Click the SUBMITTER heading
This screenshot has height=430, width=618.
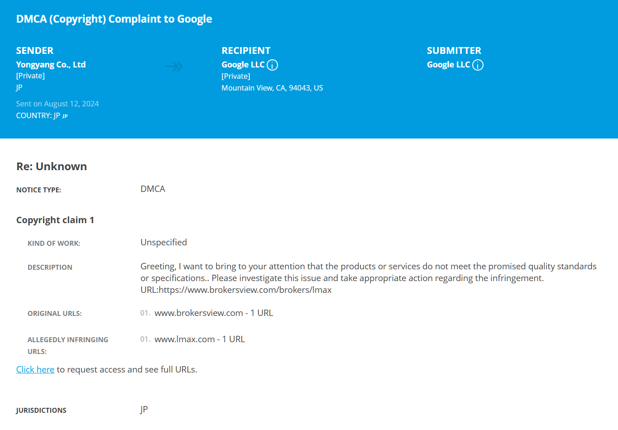[454, 51]
